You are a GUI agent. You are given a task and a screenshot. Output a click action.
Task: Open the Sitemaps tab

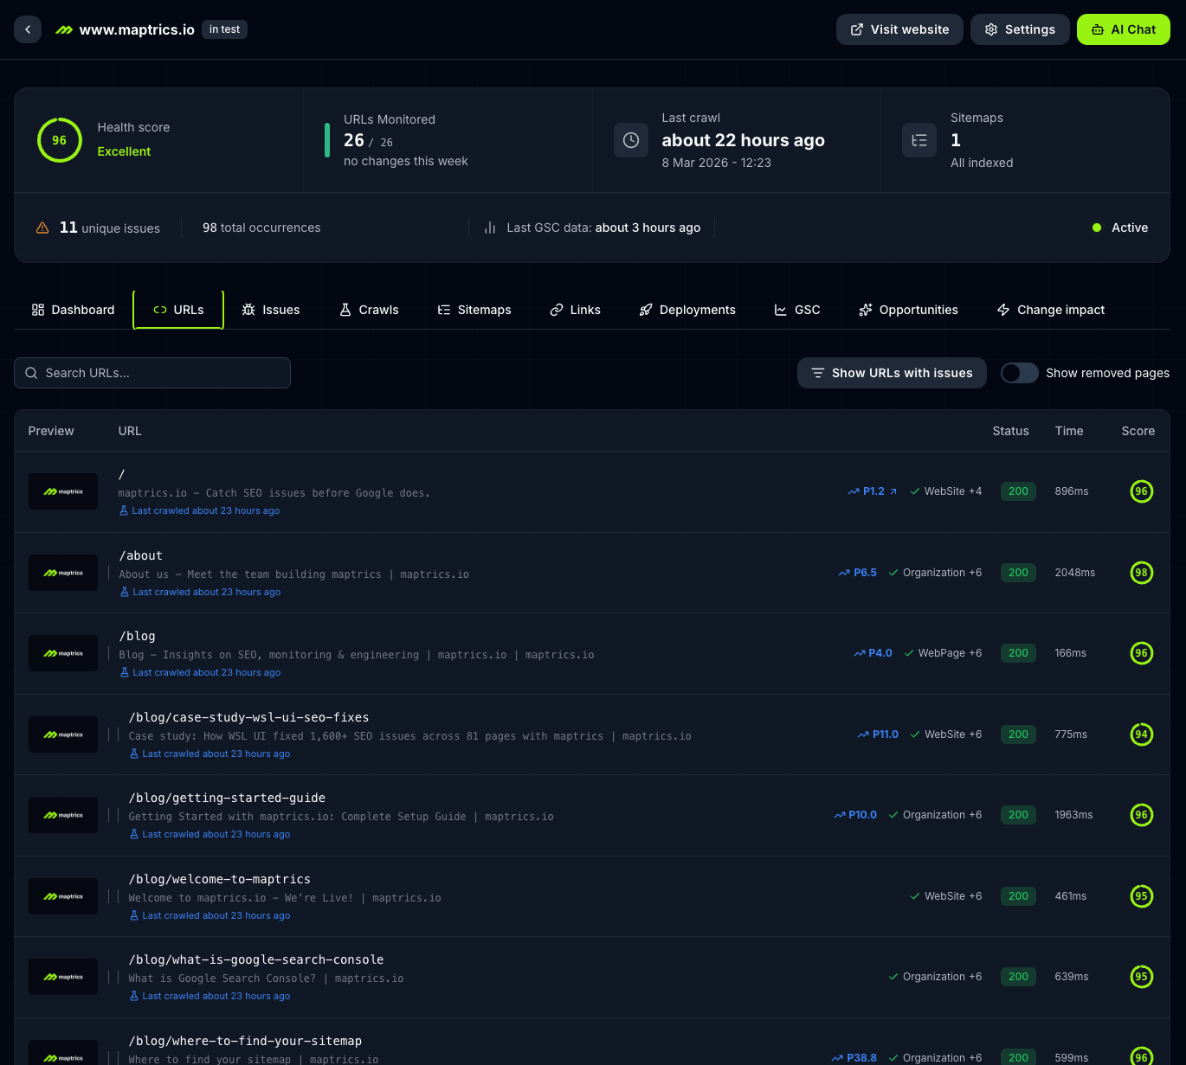(x=474, y=310)
